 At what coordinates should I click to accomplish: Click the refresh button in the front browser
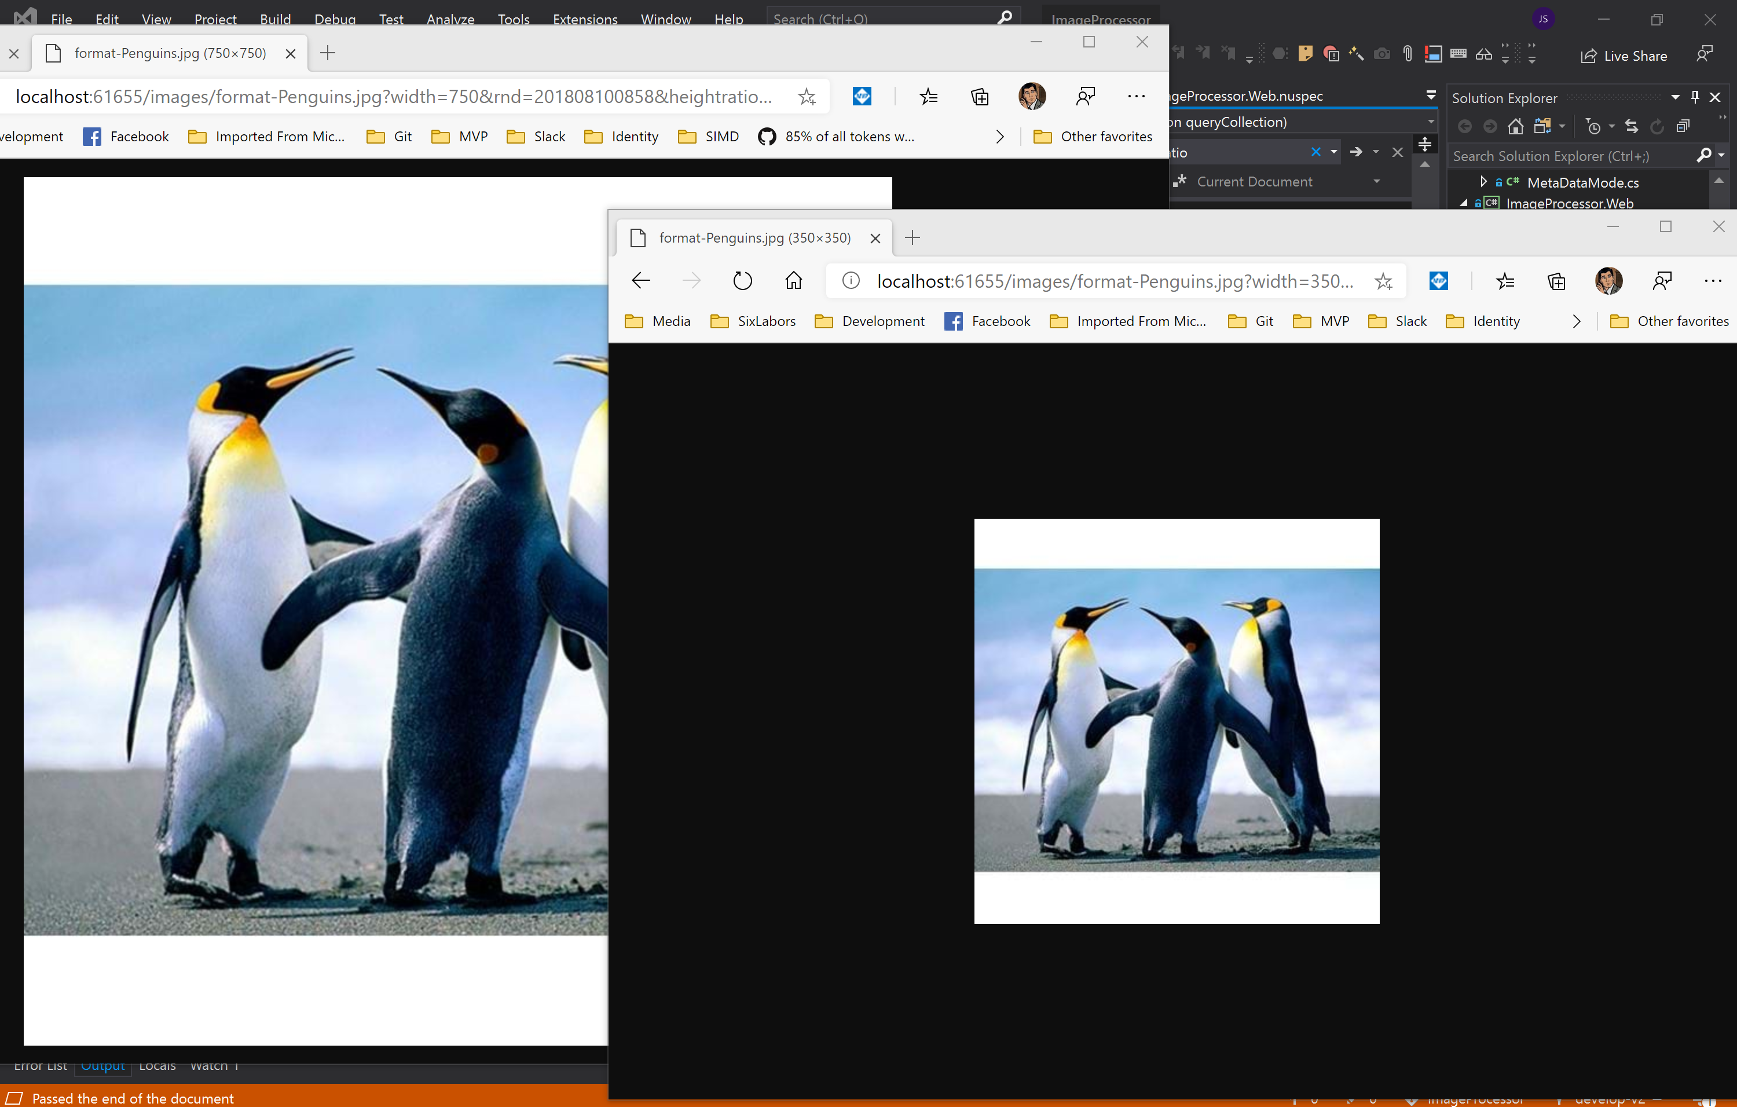[742, 281]
